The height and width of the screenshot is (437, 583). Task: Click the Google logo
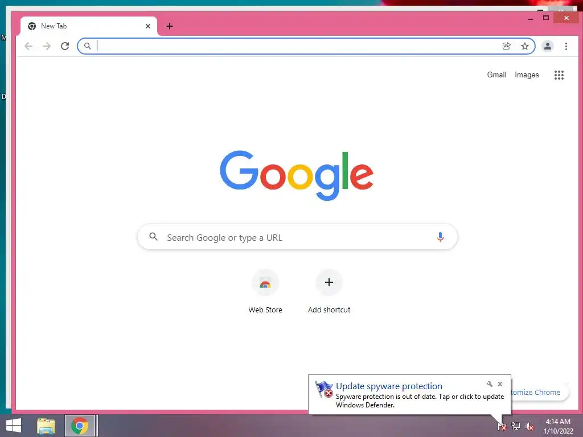pos(296,175)
